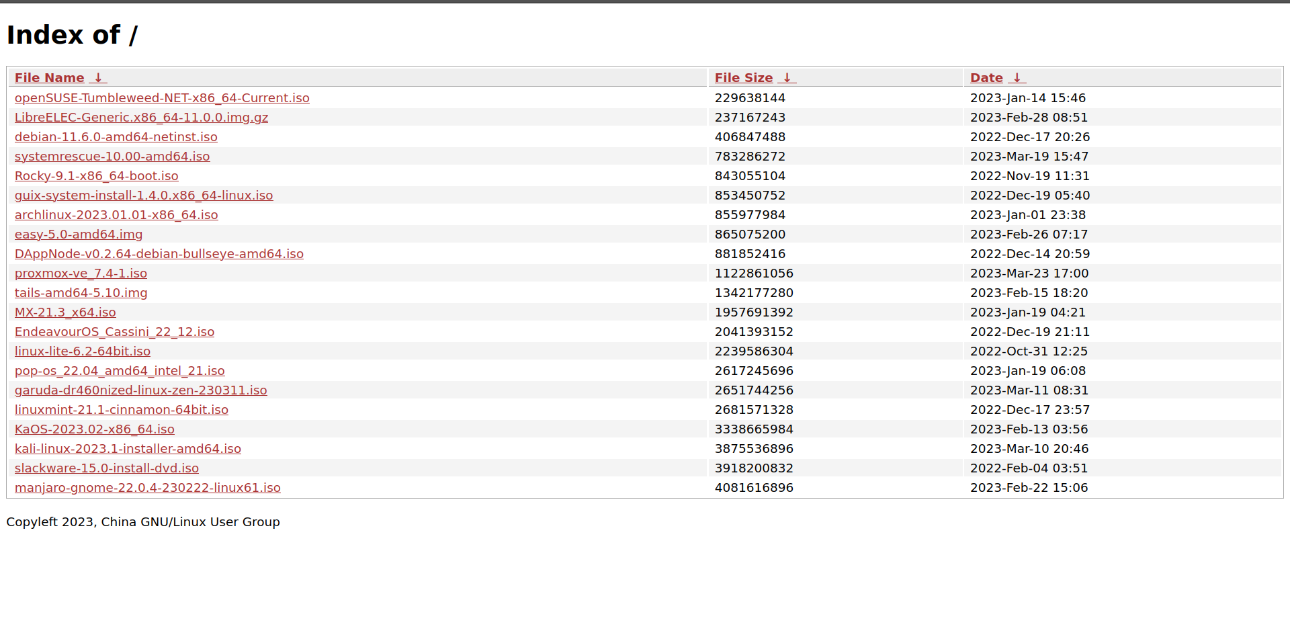Download KaOS-2023.02-x86_64.iso
Screen dimensions: 1290x633
pos(95,429)
